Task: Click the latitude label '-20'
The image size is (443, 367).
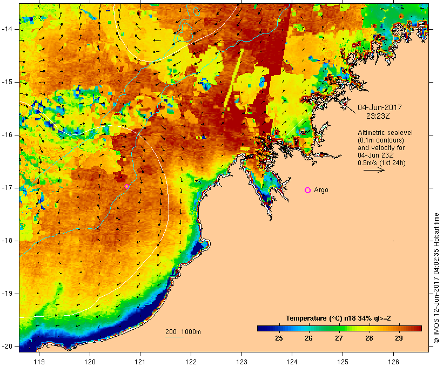Action: point(7,346)
